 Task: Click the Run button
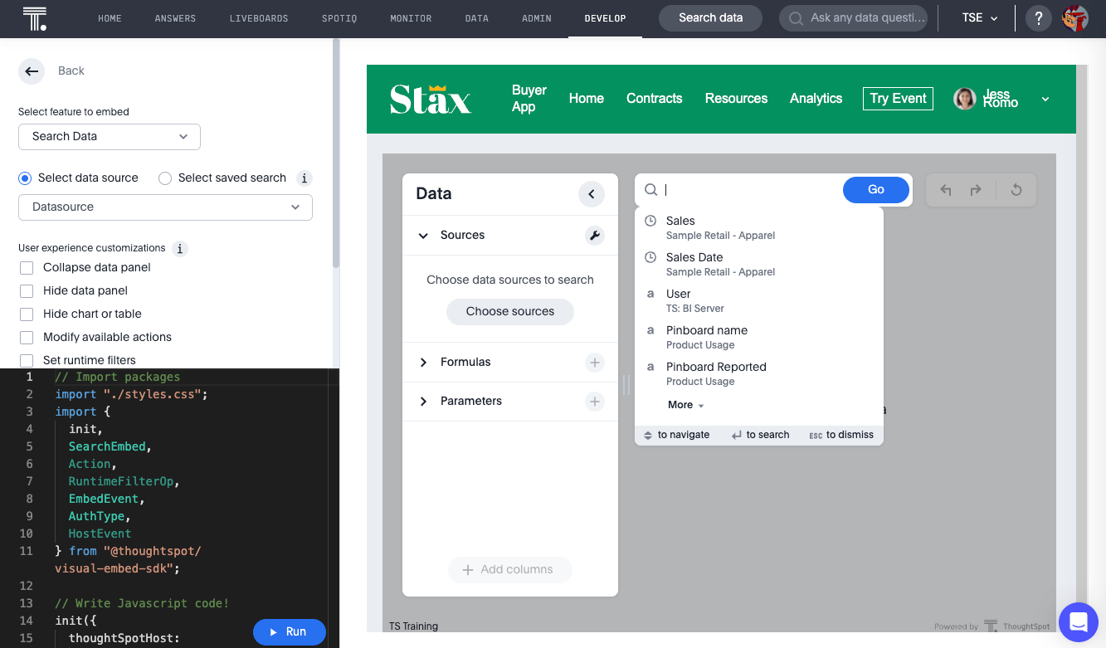[x=289, y=631]
